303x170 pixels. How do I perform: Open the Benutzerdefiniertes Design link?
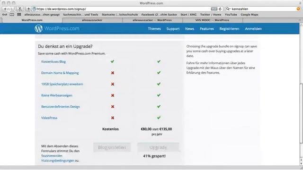pos(61,107)
